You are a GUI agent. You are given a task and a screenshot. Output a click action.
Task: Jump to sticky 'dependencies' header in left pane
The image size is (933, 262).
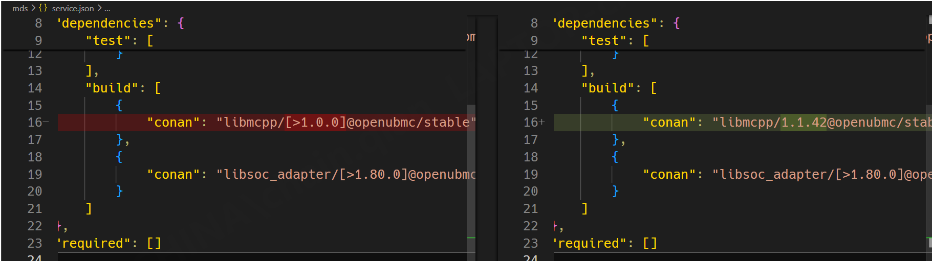tap(108, 23)
